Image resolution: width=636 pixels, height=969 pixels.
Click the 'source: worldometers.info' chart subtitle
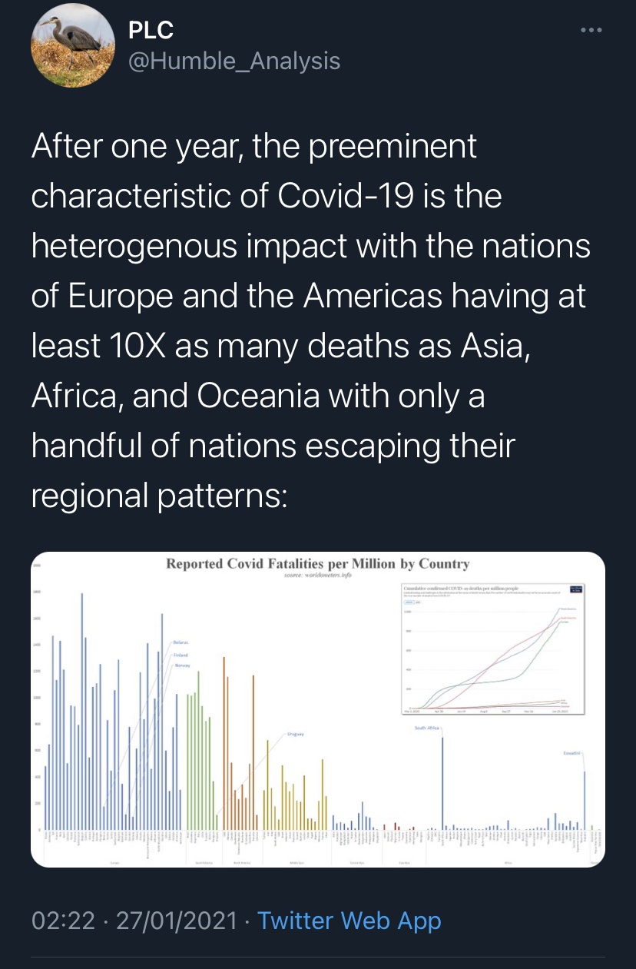[x=317, y=575]
